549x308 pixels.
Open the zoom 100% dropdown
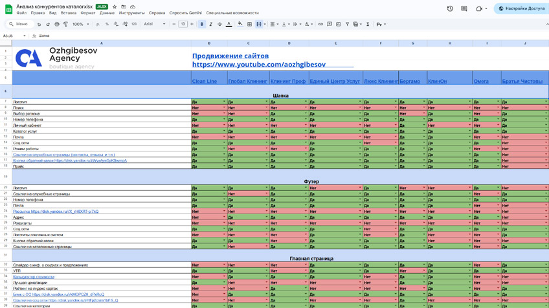pos(80,25)
